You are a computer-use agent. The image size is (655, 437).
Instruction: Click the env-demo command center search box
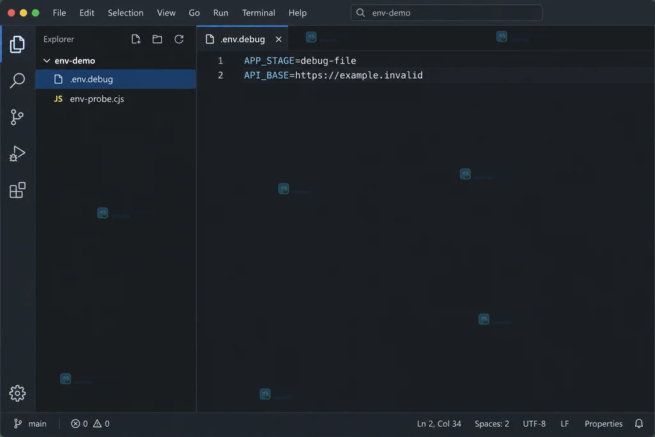pyautogui.click(x=446, y=13)
